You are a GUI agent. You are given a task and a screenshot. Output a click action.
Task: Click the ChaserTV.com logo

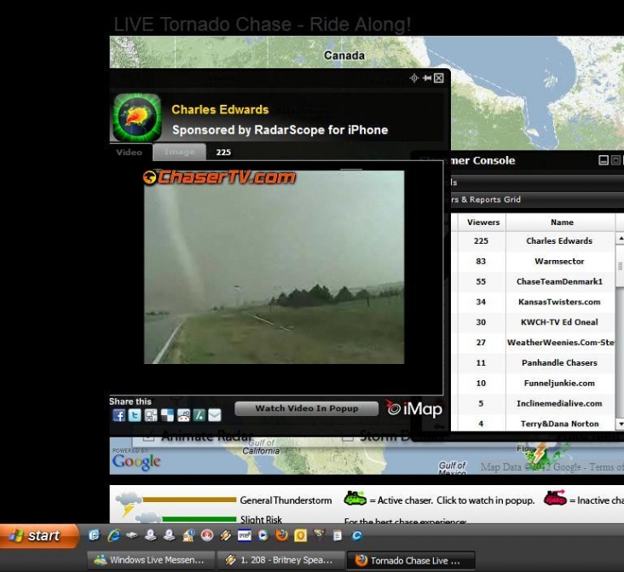219,177
